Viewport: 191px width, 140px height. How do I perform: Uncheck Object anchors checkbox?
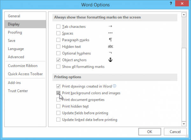(58, 60)
